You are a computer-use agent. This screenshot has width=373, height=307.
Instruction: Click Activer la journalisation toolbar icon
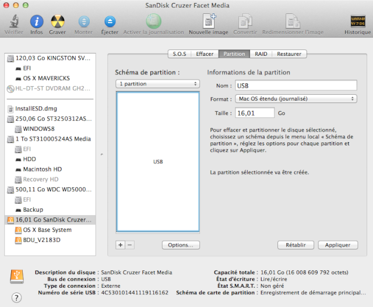(153, 21)
